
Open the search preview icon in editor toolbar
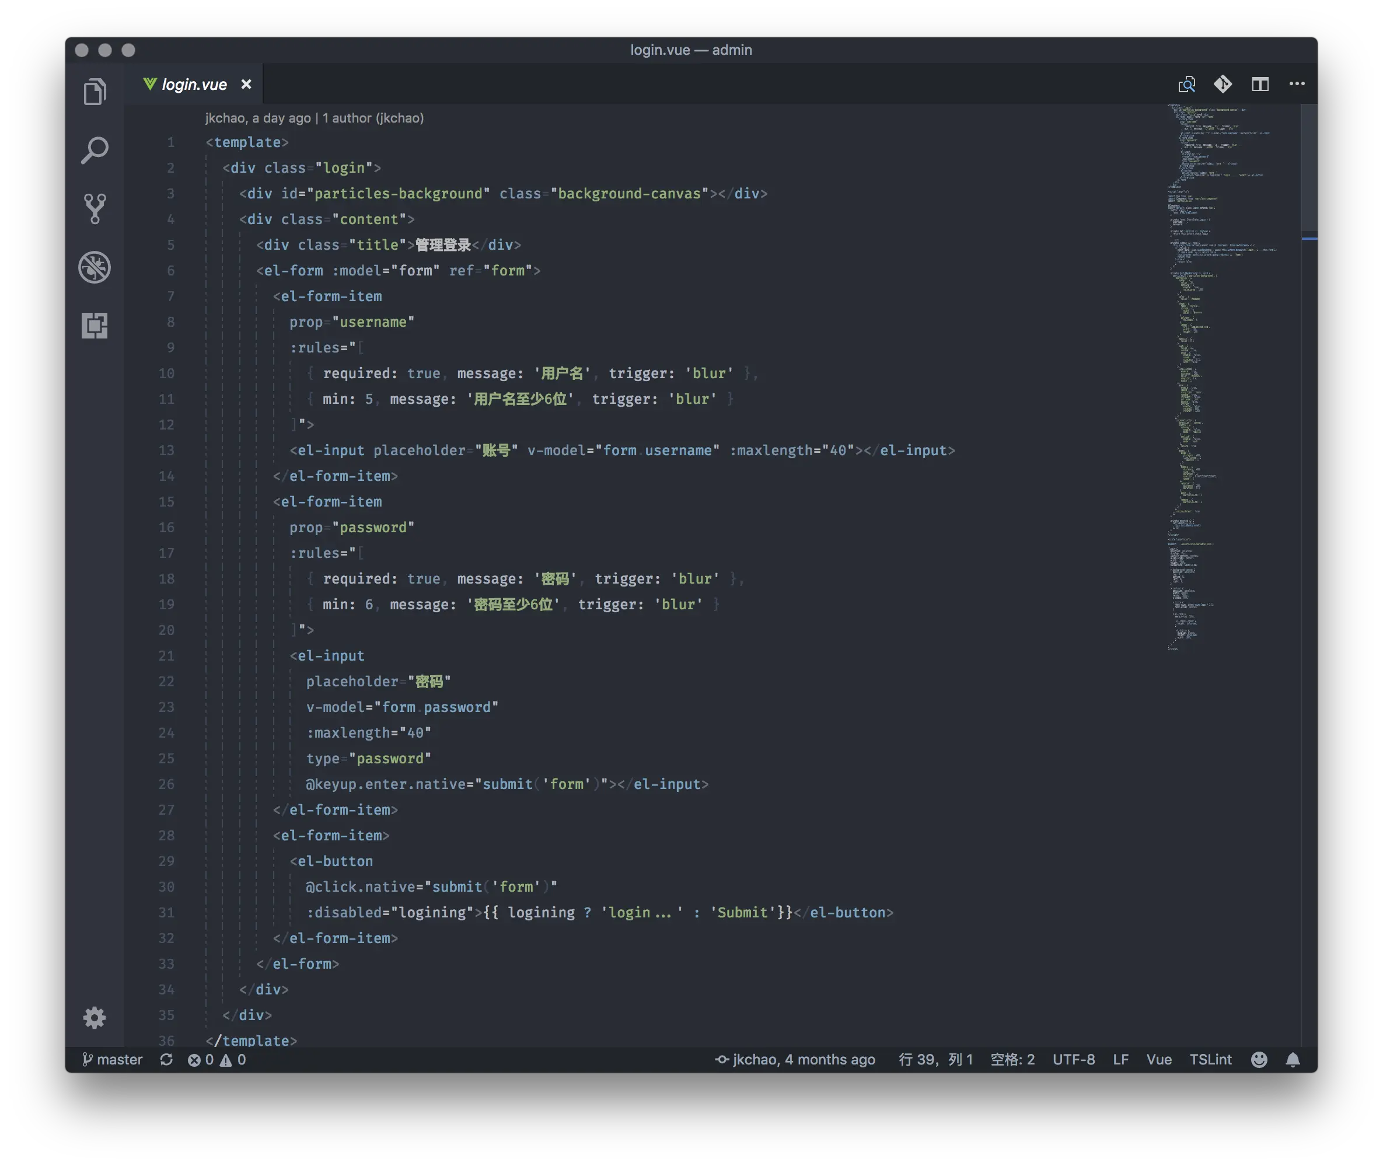tap(1187, 84)
